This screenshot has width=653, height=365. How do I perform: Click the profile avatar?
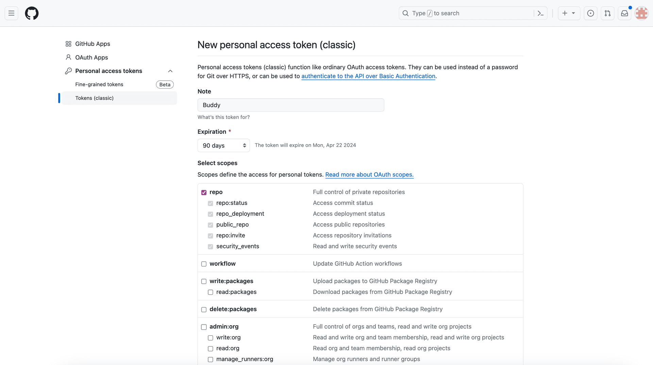click(641, 13)
